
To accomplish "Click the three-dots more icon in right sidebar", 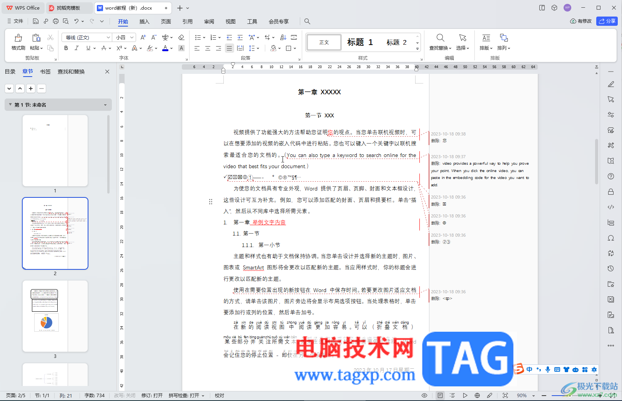I will point(611,346).
